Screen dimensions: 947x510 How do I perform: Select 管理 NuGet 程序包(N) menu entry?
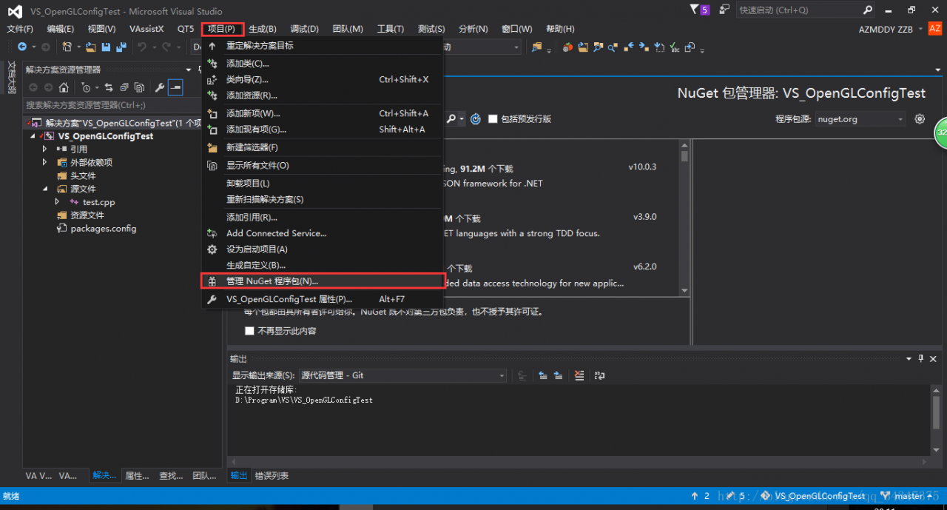pos(272,281)
